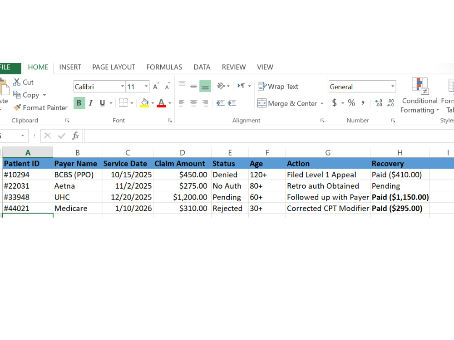The image size is (454, 340).
Task: Open the General number format dropdown
Action: coord(393,87)
